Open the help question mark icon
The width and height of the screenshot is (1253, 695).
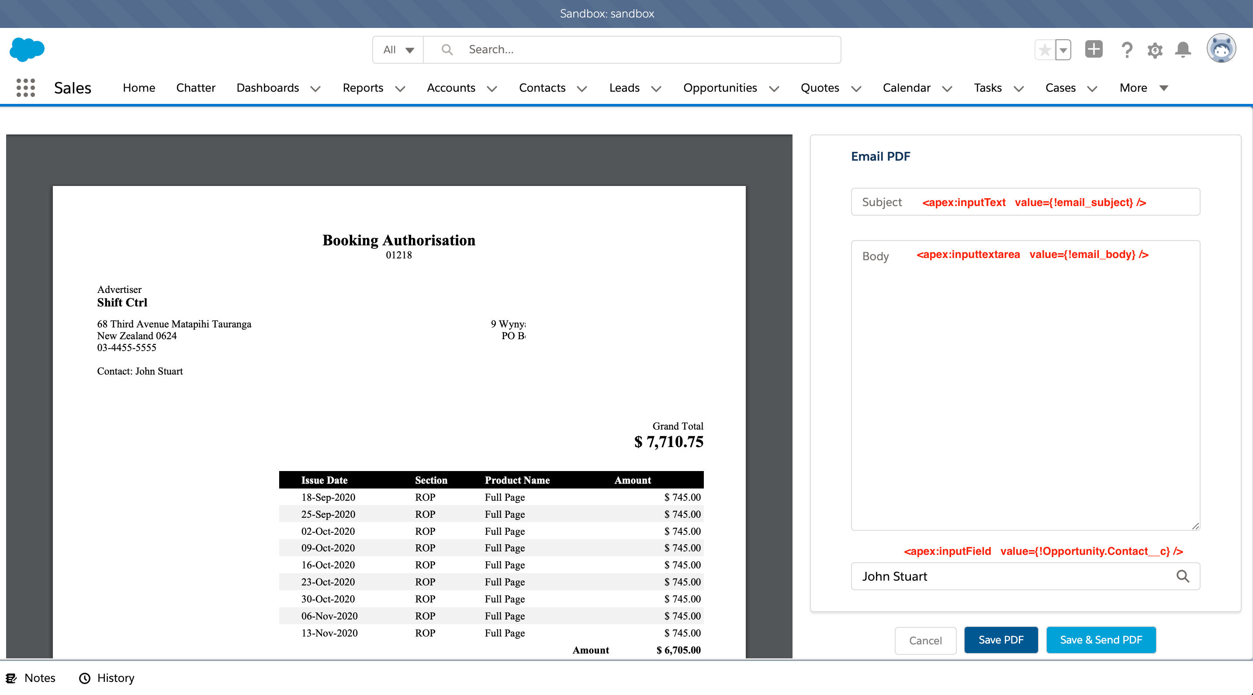pyautogui.click(x=1127, y=50)
